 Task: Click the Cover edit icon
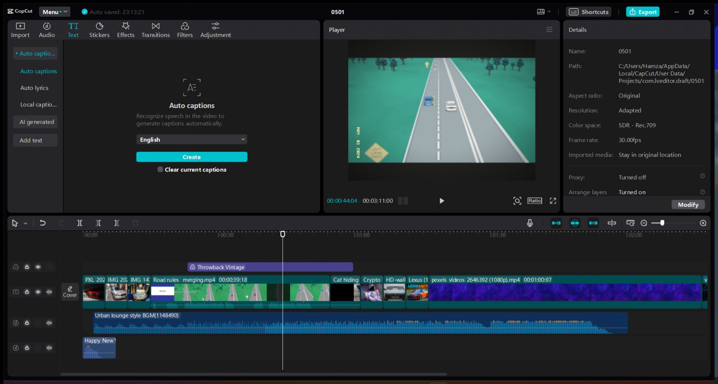[70, 291]
